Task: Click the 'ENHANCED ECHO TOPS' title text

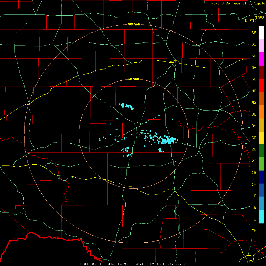Action: pos(104,264)
